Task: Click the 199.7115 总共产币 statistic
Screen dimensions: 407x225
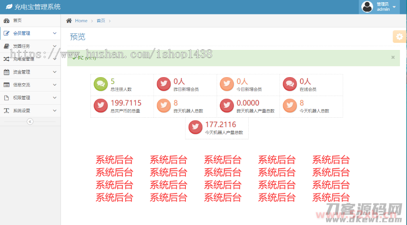Action: click(126, 103)
